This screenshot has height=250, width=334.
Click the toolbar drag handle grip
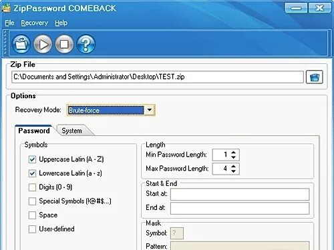5,43
